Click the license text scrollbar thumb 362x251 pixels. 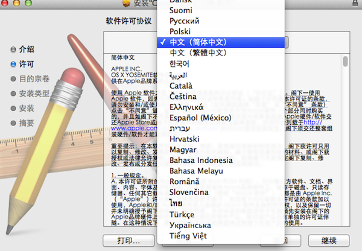pyautogui.click(x=345, y=62)
